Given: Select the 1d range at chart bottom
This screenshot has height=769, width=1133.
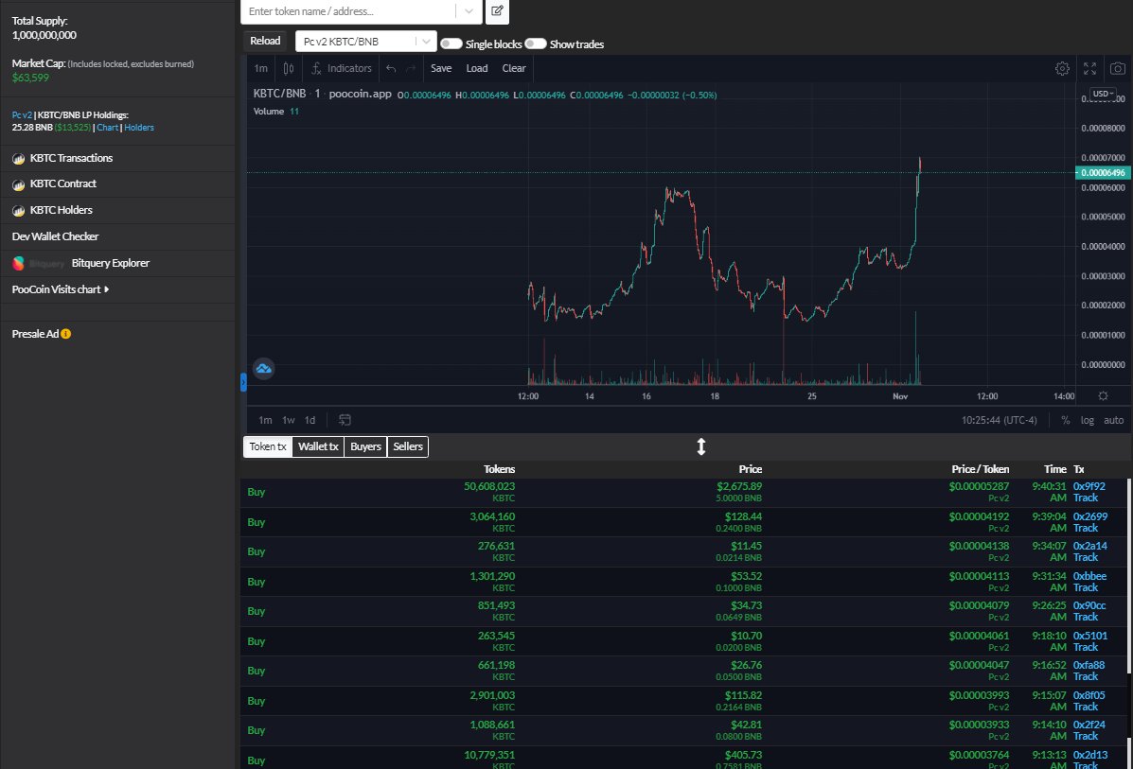Looking at the screenshot, I should click(310, 420).
